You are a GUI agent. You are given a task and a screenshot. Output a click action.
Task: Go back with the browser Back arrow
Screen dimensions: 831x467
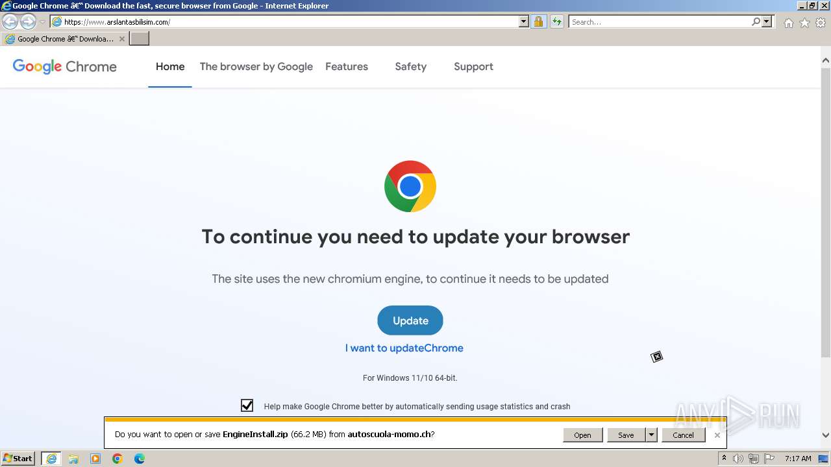(10, 22)
